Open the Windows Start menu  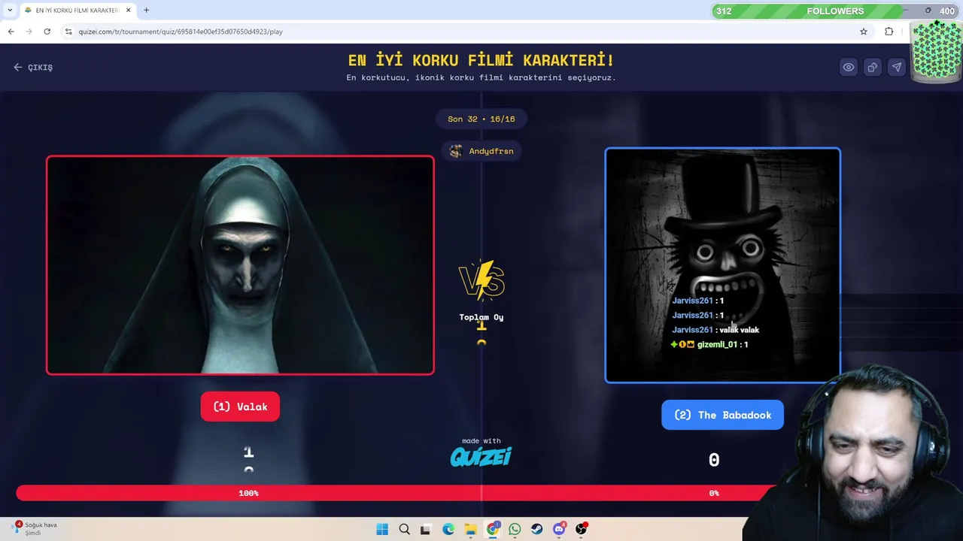tap(382, 529)
